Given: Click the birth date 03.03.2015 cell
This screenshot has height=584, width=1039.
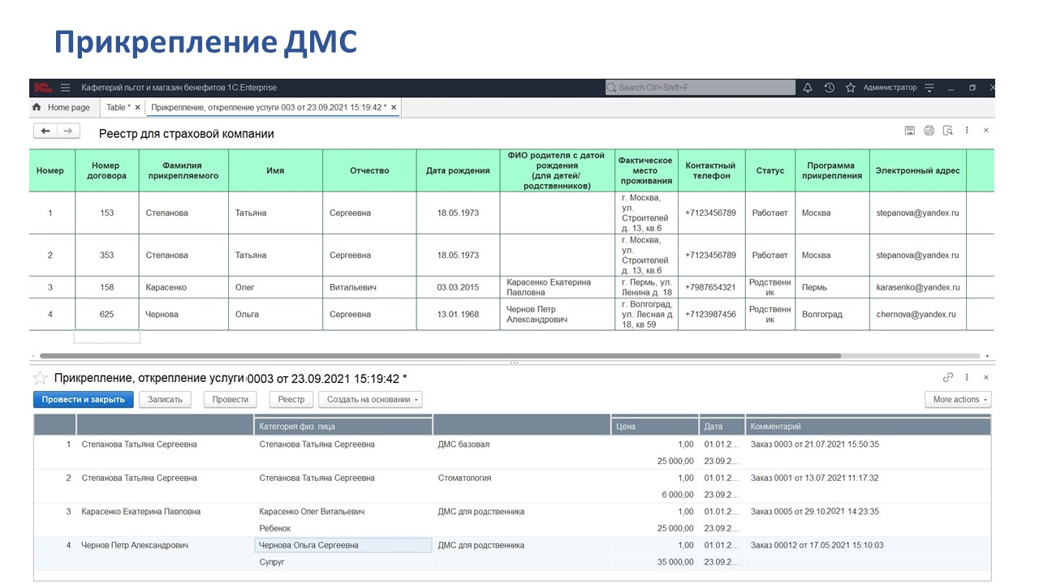Looking at the screenshot, I should tap(458, 287).
